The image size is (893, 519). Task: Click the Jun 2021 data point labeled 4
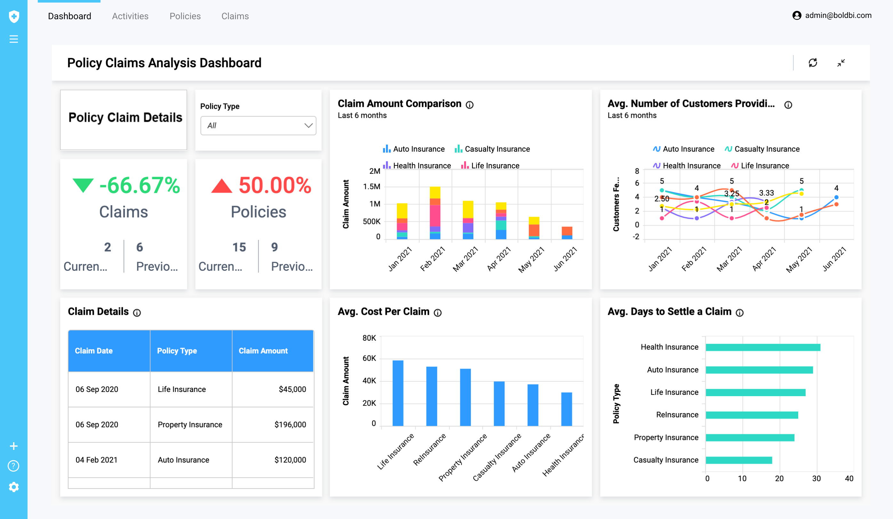click(x=836, y=197)
